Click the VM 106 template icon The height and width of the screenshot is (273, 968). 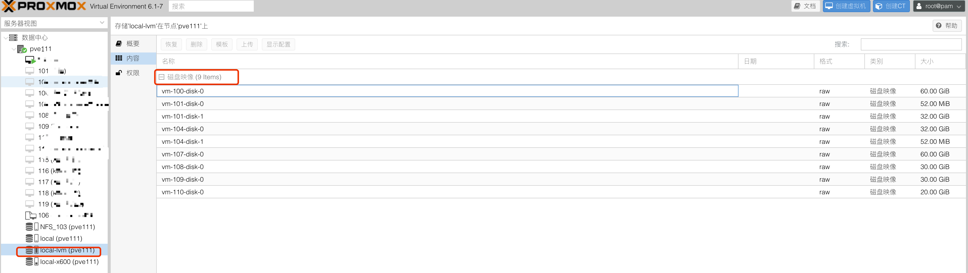[30, 216]
